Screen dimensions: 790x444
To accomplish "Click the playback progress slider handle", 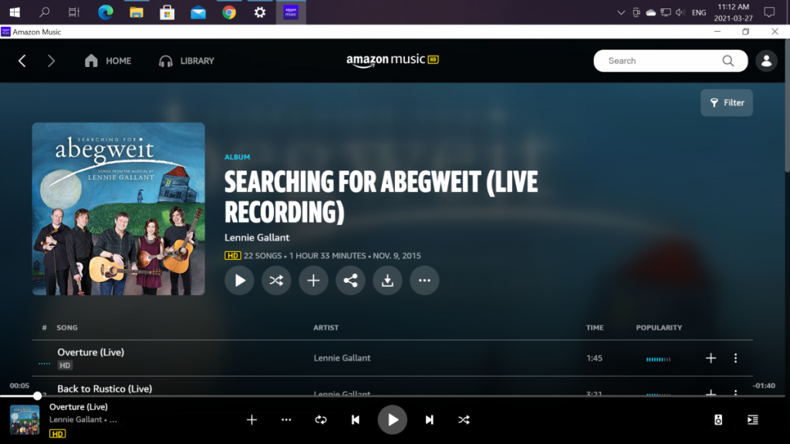I will click(37, 395).
